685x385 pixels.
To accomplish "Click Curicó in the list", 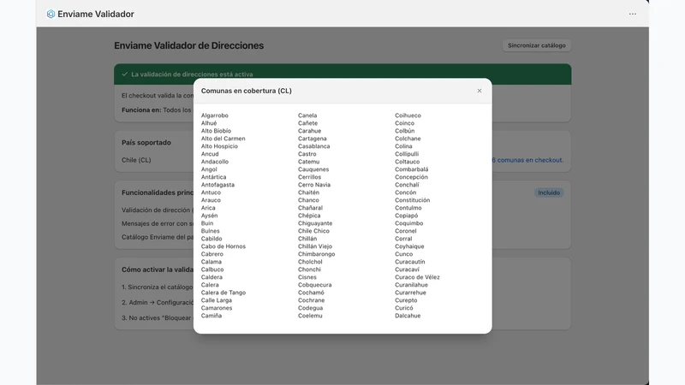I will [x=403, y=308].
